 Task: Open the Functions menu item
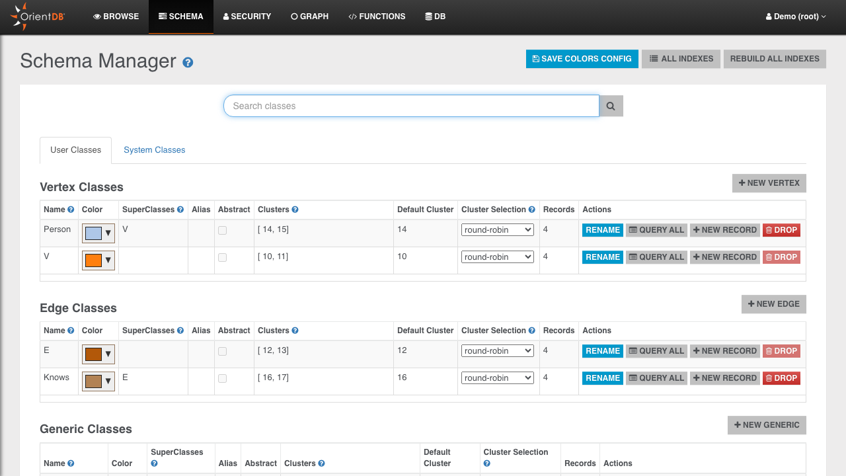377,17
